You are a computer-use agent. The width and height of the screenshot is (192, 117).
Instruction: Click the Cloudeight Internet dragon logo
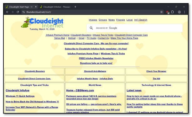coord(42,23)
